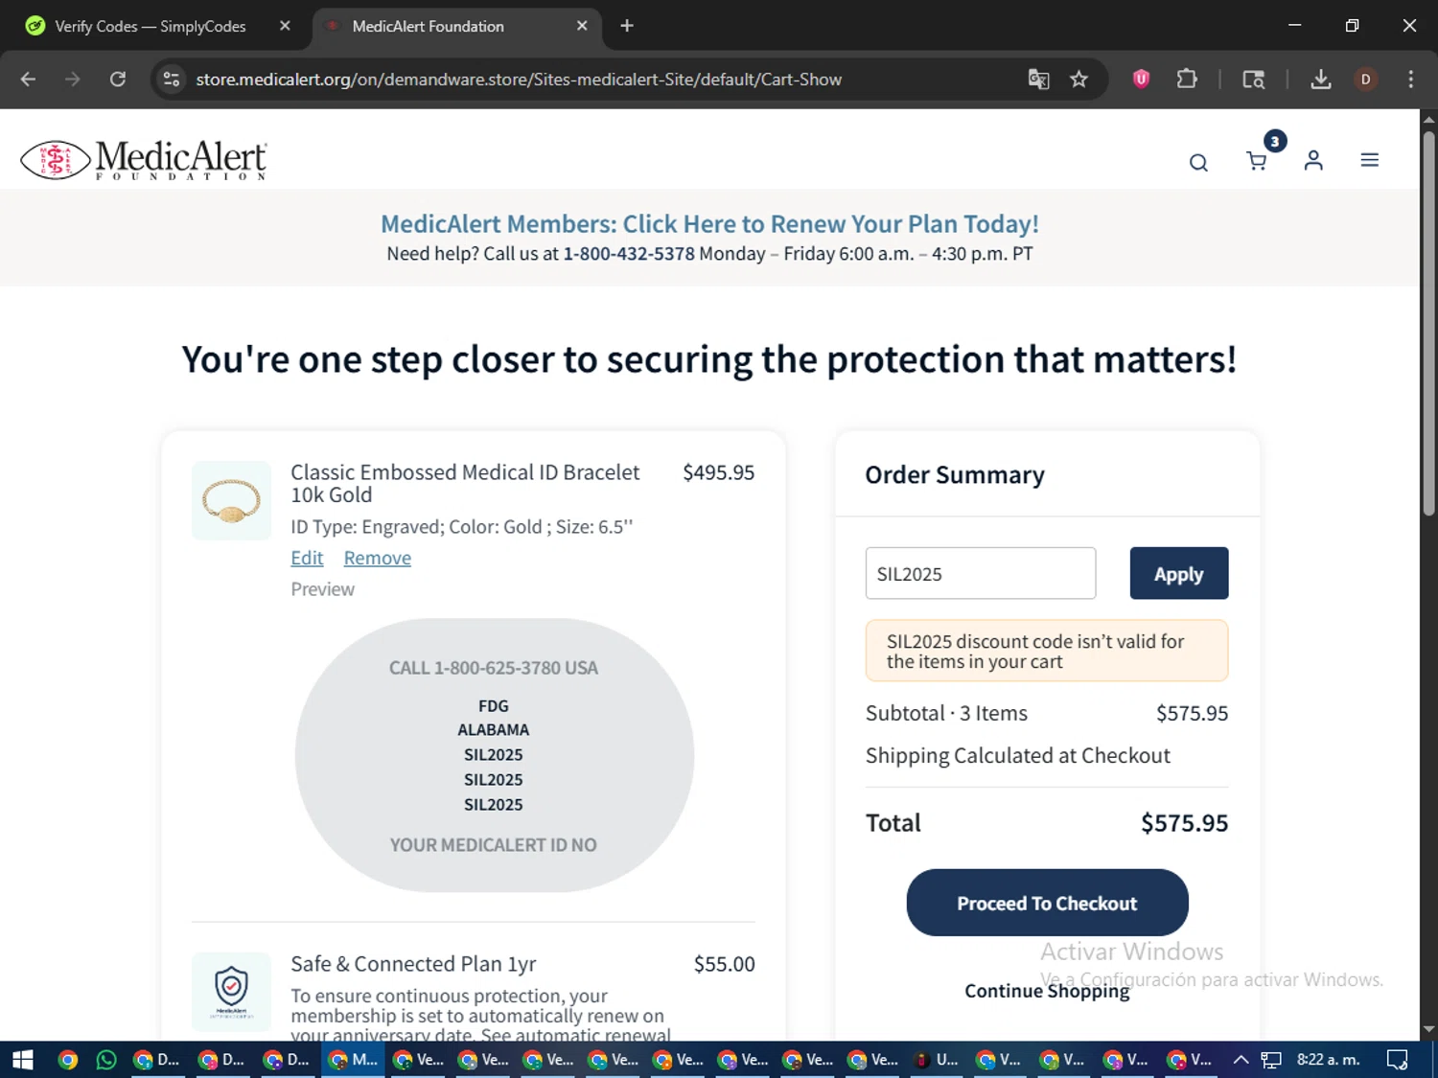Edit the Classic Embossed Bracelet item

click(307, 558)
